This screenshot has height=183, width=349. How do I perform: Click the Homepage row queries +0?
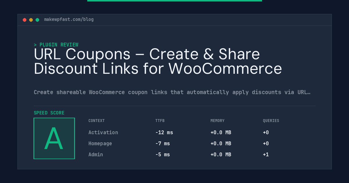266,143
